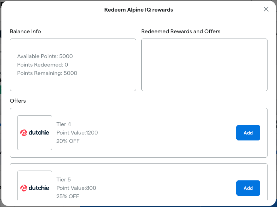
Task: Select the Tier 5 offer title text
Action: click(63, 179)
